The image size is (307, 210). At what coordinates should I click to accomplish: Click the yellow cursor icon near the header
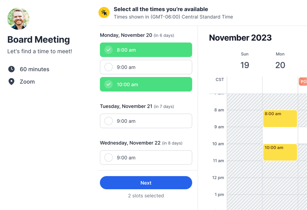tap(104, 12)
